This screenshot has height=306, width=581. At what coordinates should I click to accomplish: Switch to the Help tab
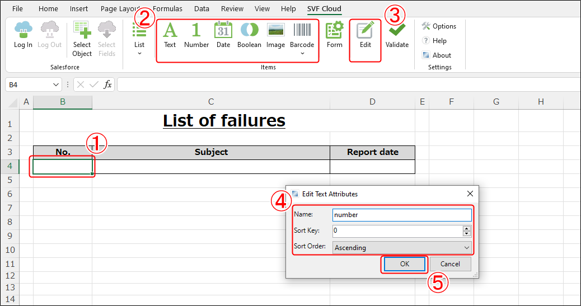(x=288, y=8)
